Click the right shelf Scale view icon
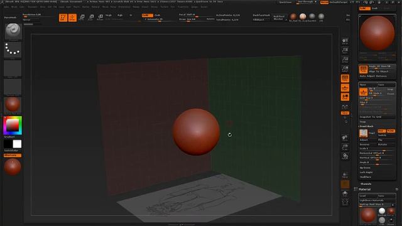 pyautogui.click(x=345, y=148)
